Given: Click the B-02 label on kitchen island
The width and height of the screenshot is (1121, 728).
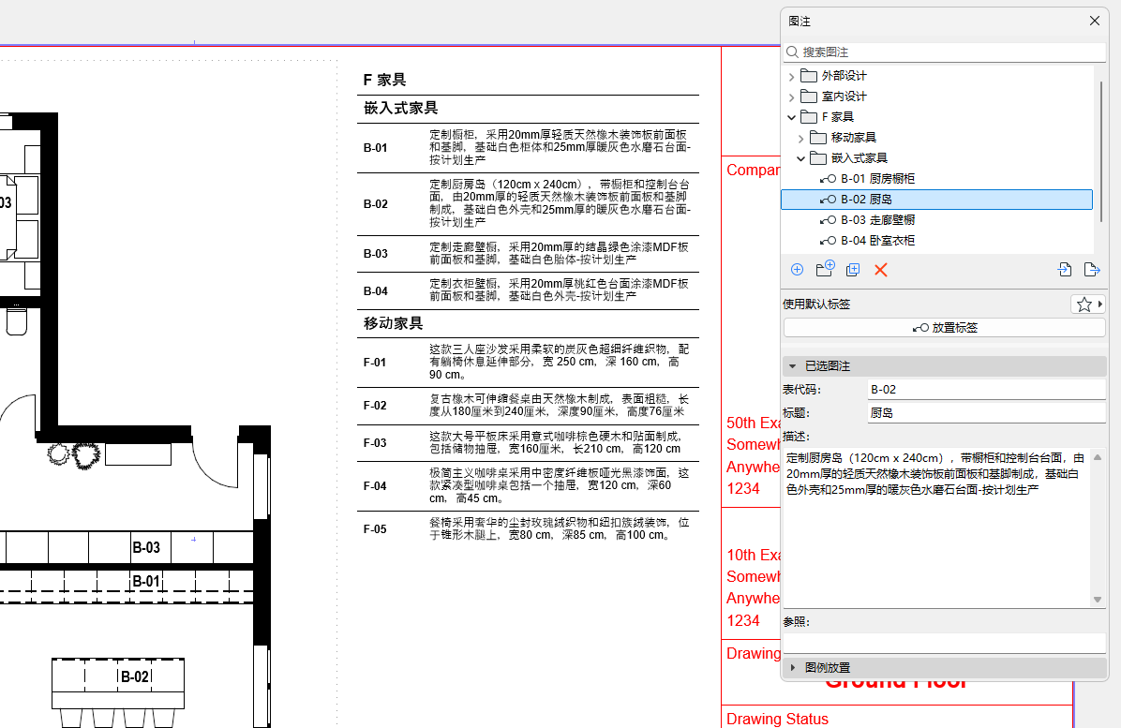Looking at the screenshot, I should pos(135,676).
